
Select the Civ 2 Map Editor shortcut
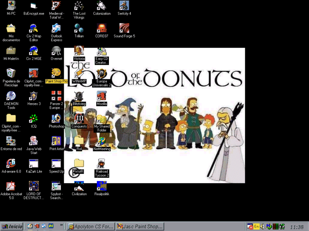(34, 28)
